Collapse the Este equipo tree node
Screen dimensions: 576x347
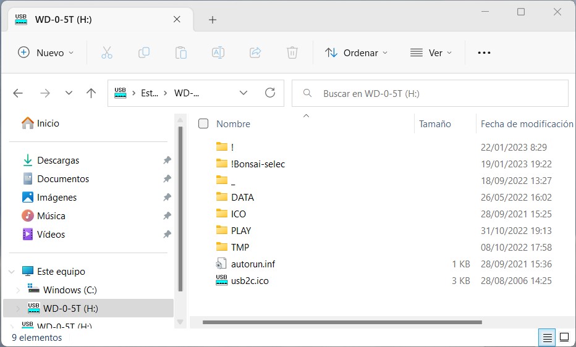(12, 272)
